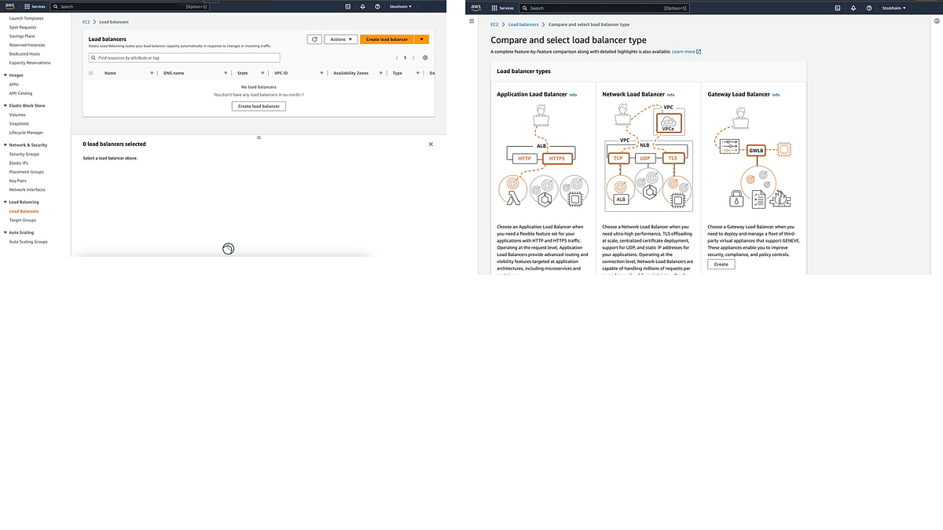This screenshot has width=943, height=530.
Task: Create a Gateway Load Balancer
Action: 721,264
